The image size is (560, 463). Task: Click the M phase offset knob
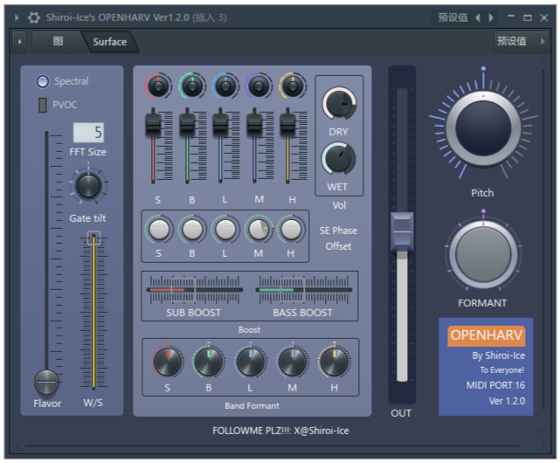259,230
